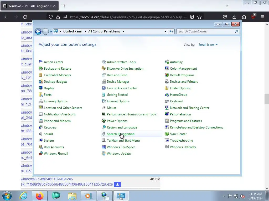This screenshot has height=201, width=269.
Task: Click the Speech Recognition microphone icon
Action: [104, 134]
